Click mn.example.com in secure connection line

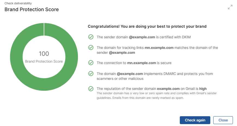(141, 63)
